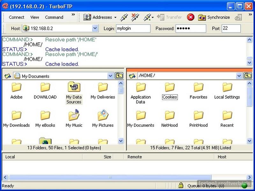Image resolution: width=255 pixels, height=191 pixels.
Task: Click the plain connect plug icon
Action: [x=124, y=18]
